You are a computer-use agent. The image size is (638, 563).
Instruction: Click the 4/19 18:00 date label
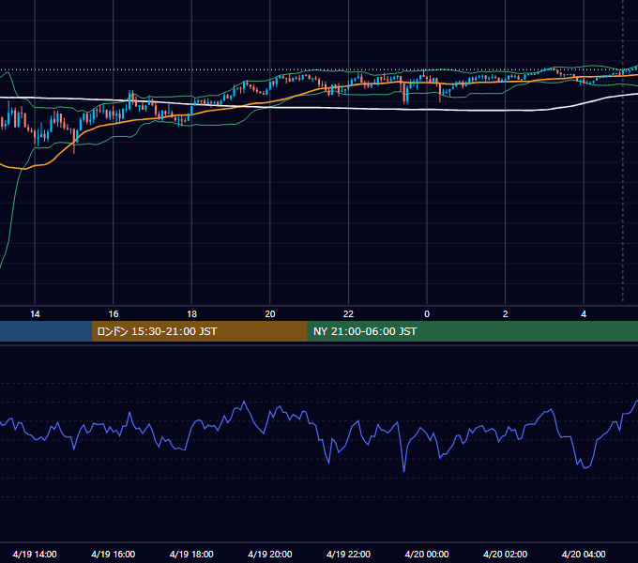tap(191, 554)
